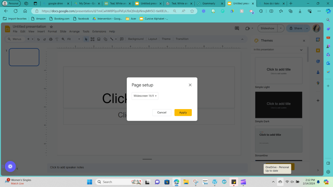
Task: Click the insert image icon
Action: click(x=99, y=39)
